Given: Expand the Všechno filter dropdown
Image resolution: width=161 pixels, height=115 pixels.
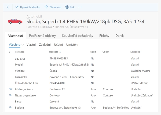Looking at the screenshot, I should point(23,45).
